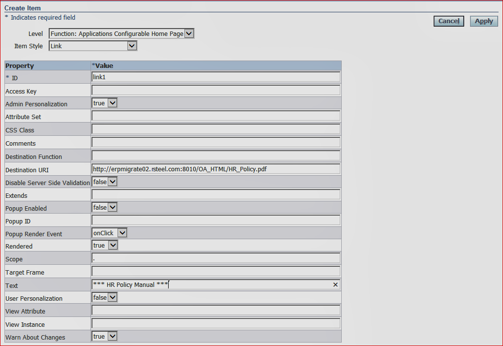Viewport: 503px width, 346px height.
Task: Select the ID field containing link1
Action: (215, 77)
